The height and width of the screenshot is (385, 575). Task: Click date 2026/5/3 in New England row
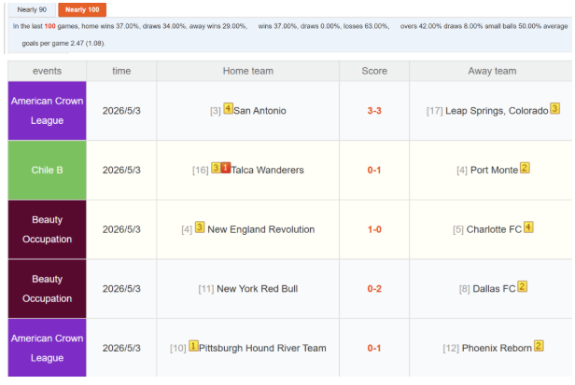coord(121,229)
